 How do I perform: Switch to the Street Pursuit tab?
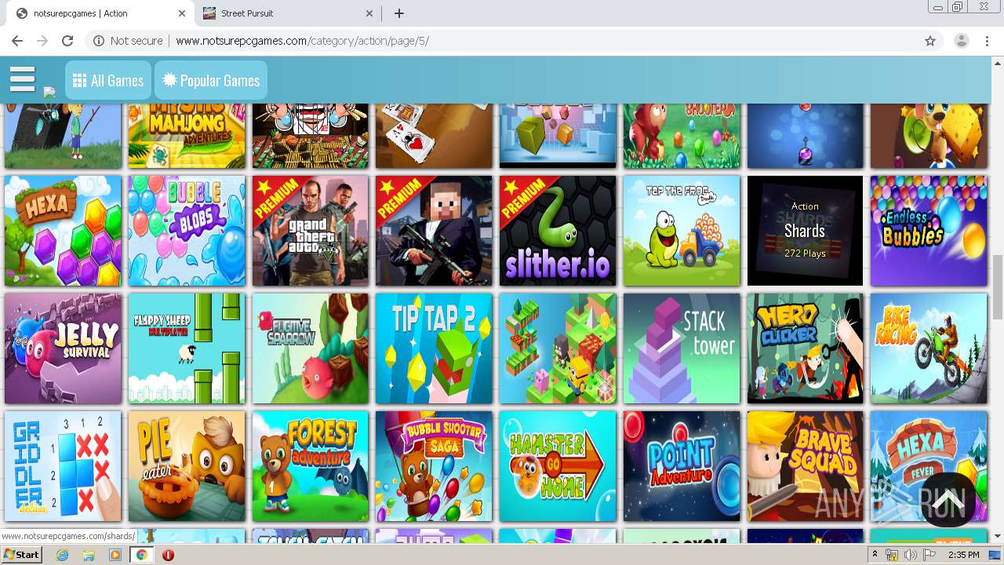tap(289, 13)
